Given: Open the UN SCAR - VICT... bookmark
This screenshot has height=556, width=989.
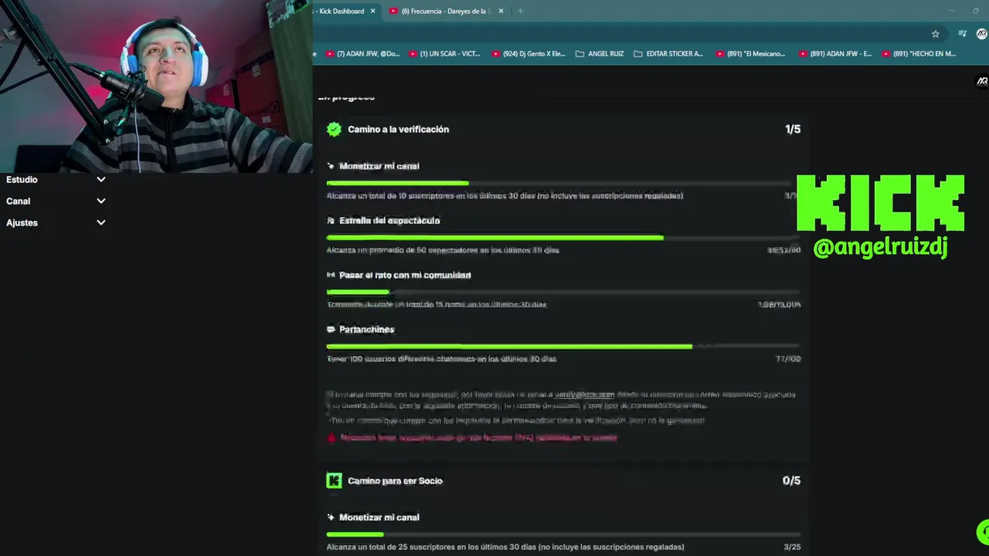Looking at the screenshot, I should (444, 54).
